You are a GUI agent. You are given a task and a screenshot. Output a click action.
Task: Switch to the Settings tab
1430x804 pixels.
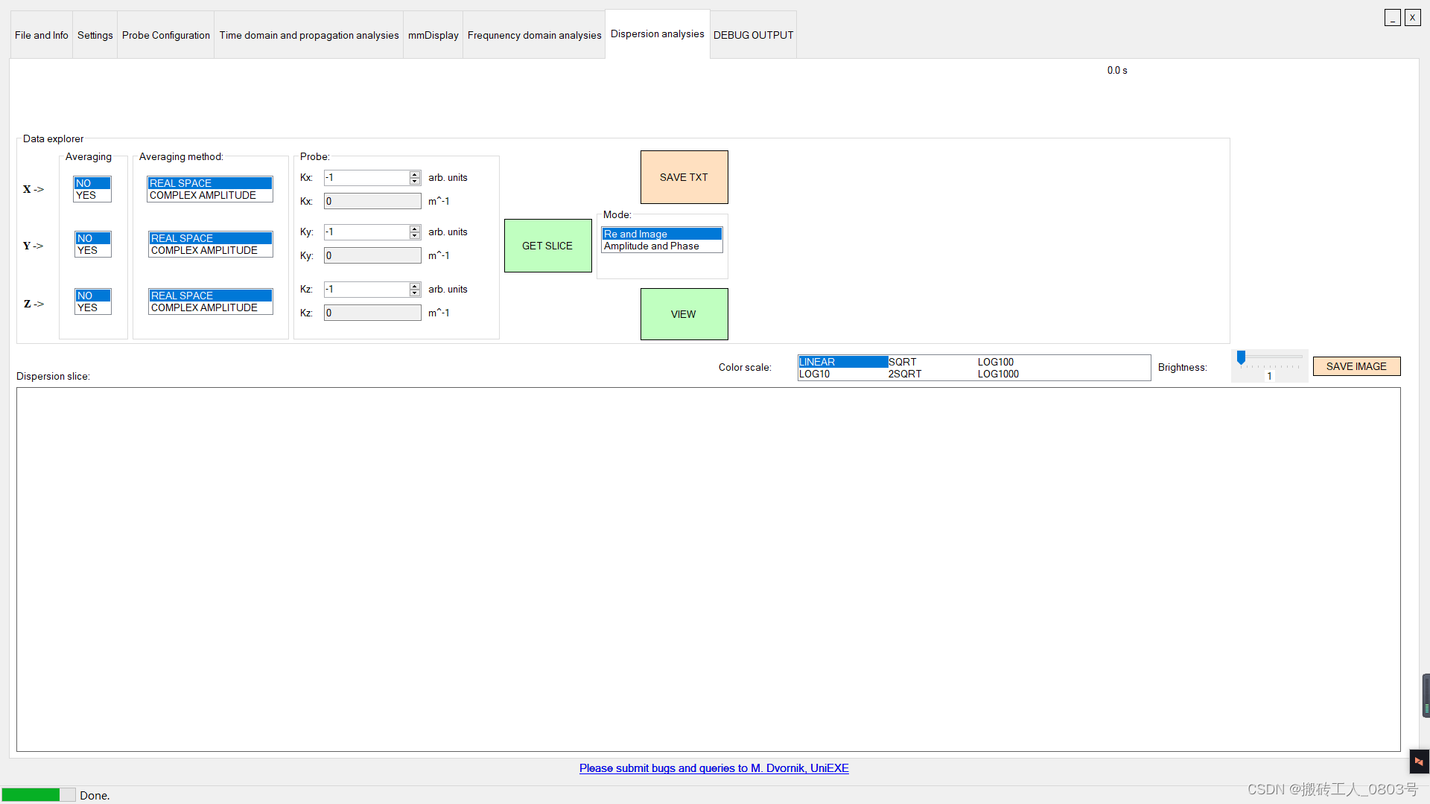click(95, 35)
